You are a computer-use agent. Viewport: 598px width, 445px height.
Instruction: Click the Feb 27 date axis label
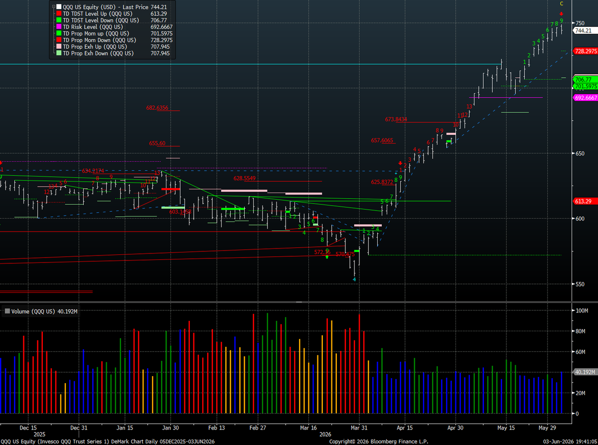click(257, 428)
